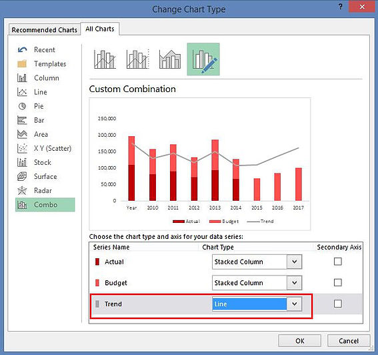This screenshot has height=355, width=378.
Task: Confirm with the OK button
Action: [x=299, y=341]
